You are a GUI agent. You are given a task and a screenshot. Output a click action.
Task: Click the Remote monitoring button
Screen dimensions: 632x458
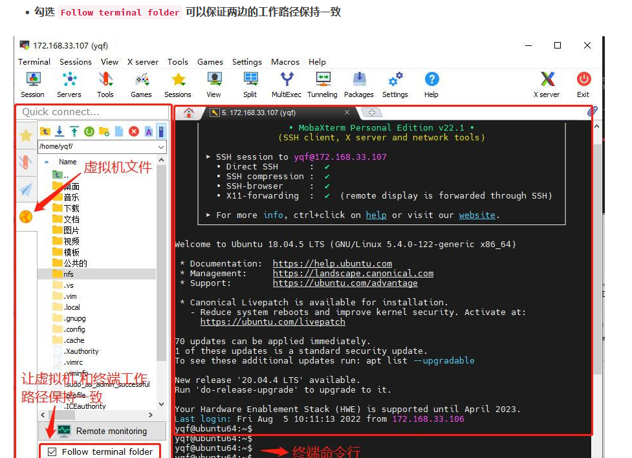point(102,431)
